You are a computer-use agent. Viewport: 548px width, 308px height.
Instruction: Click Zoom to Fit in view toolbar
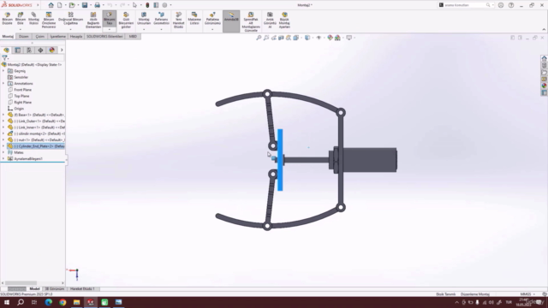[259, 38]
